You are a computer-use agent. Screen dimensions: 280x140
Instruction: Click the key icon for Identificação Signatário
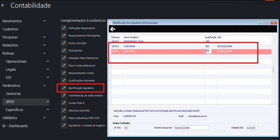[64, 88]
